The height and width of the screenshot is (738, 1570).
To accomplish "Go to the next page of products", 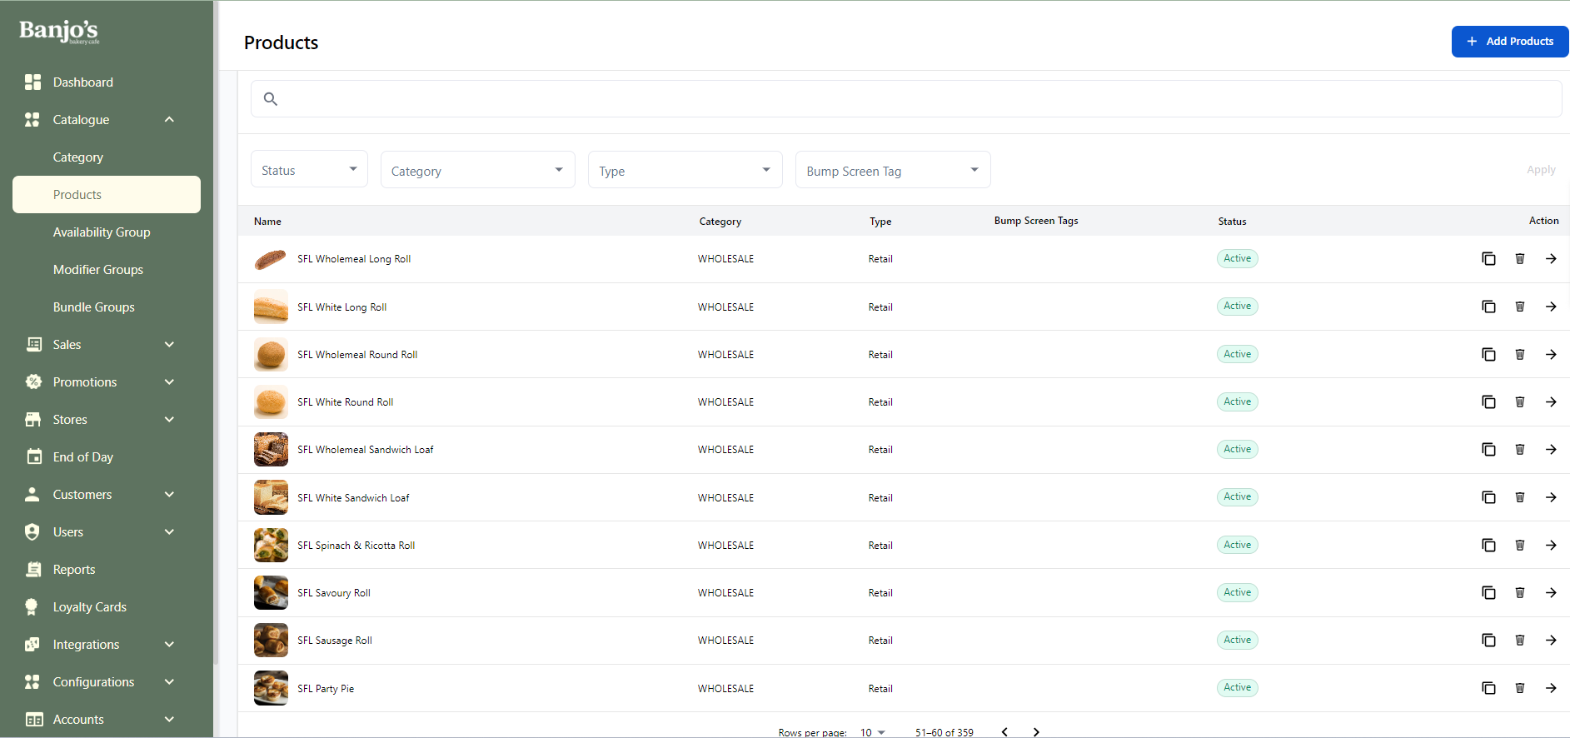I will pyautogui.click(x=1036, y=732).
